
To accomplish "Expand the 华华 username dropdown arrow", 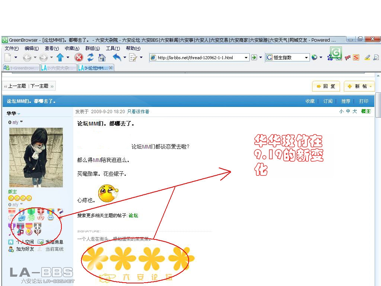I will pos(19,114).
